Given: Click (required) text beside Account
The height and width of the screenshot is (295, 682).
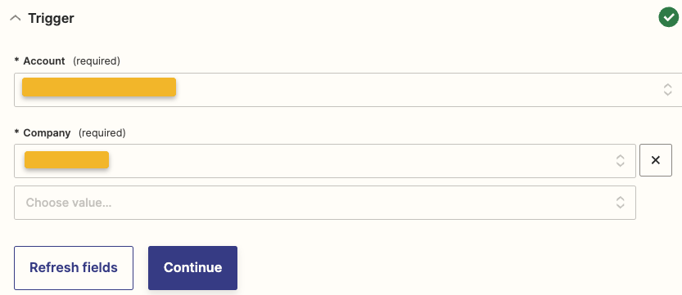Looking at the screenshot, I should 96,61.
